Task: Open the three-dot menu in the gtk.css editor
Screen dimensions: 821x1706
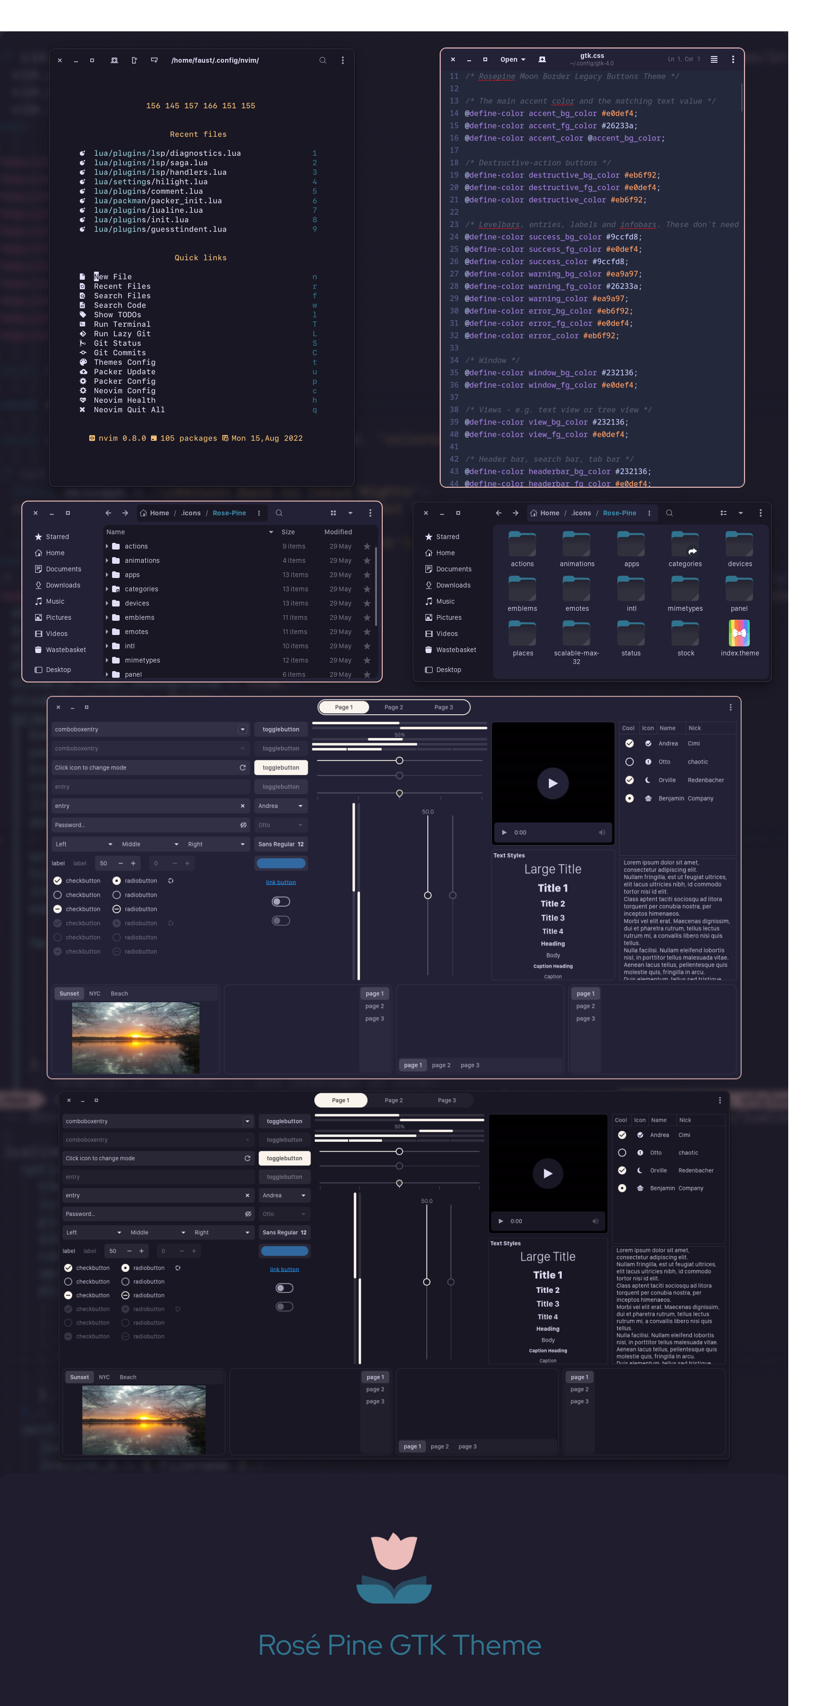Action: point(733,59)
